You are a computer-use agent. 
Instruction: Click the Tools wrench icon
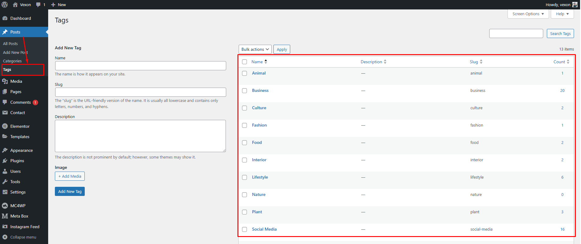[x=5, y=182]
